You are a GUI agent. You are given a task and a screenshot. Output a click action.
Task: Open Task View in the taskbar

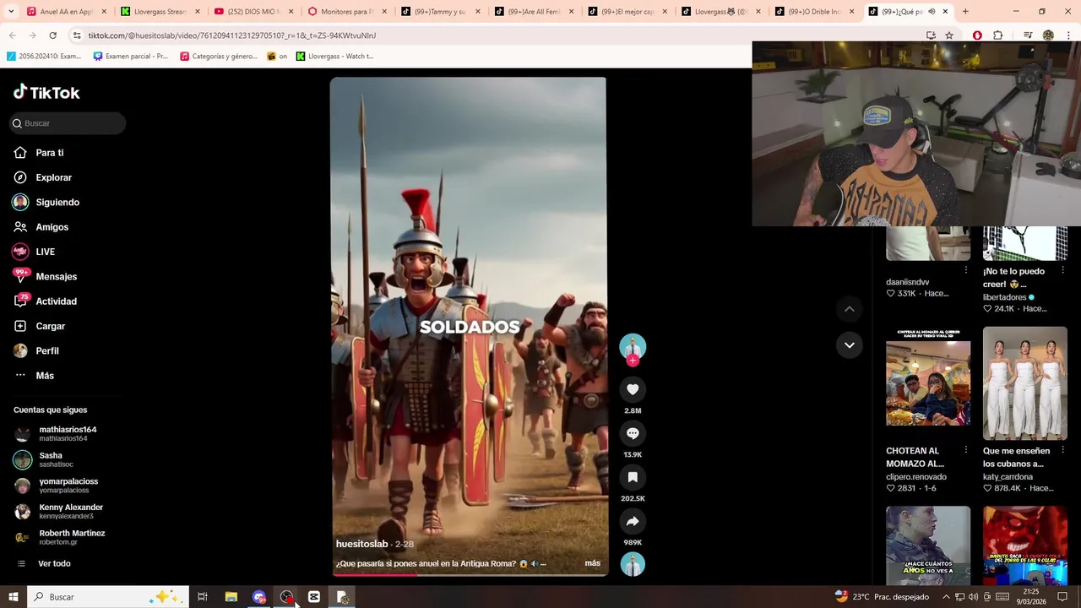[203, 597]
